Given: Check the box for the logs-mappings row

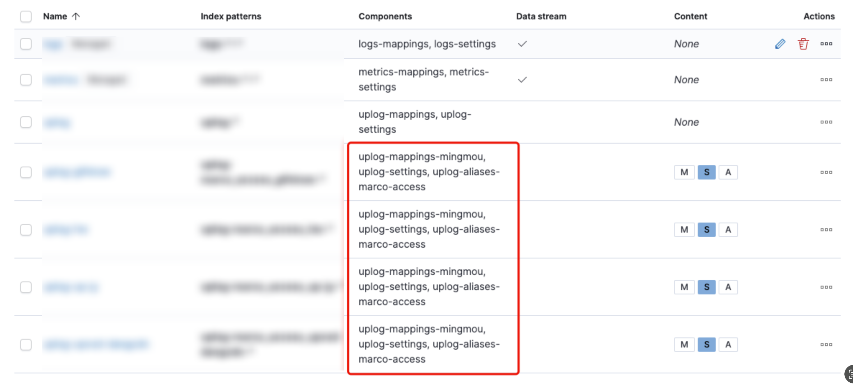Looking at the screenshot, I should tap(26, 44).
